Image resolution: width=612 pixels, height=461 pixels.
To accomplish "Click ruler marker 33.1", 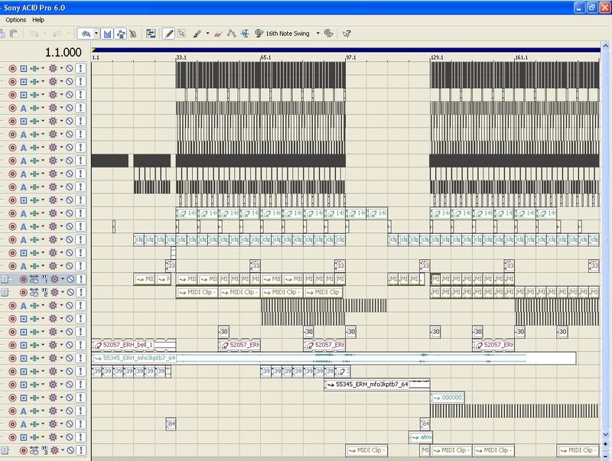I will click(181, 57).
